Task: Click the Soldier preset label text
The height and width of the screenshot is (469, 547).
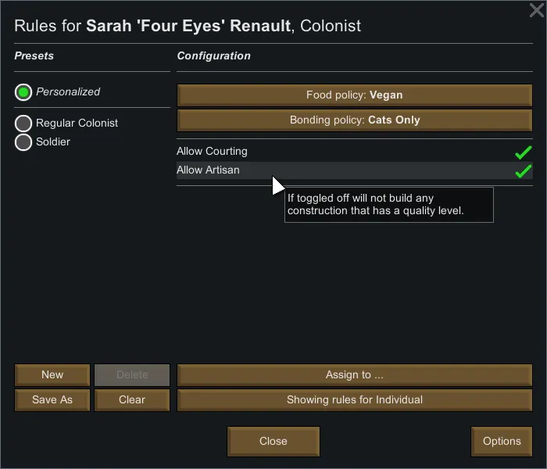Action: click(53, 142)
